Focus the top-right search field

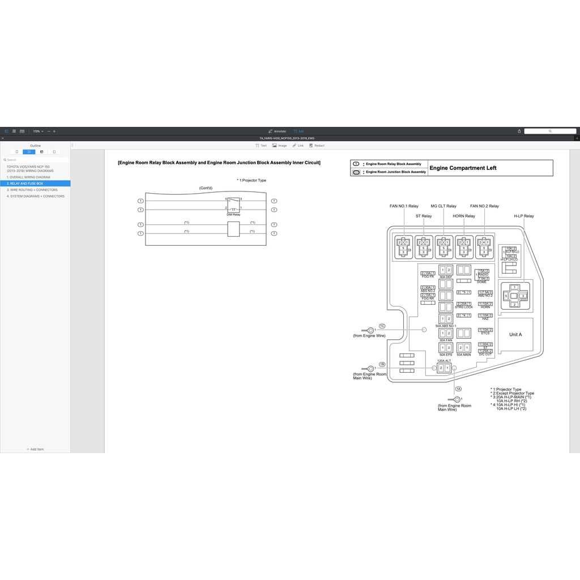(x=550, y=131)
